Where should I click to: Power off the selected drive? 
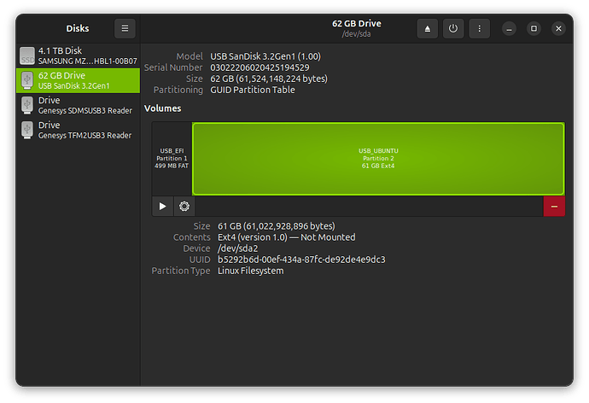453,28
